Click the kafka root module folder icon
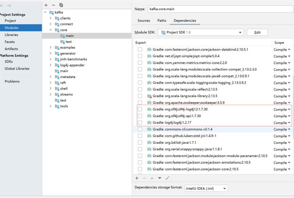 [x=51, y=12]
